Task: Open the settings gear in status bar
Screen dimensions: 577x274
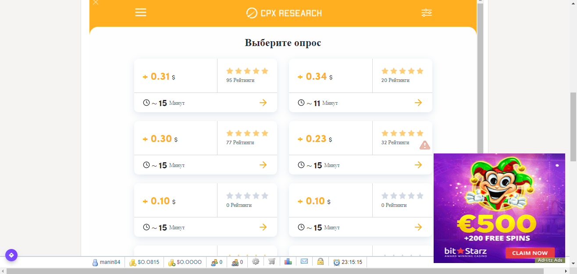Action: coord(256,262)
